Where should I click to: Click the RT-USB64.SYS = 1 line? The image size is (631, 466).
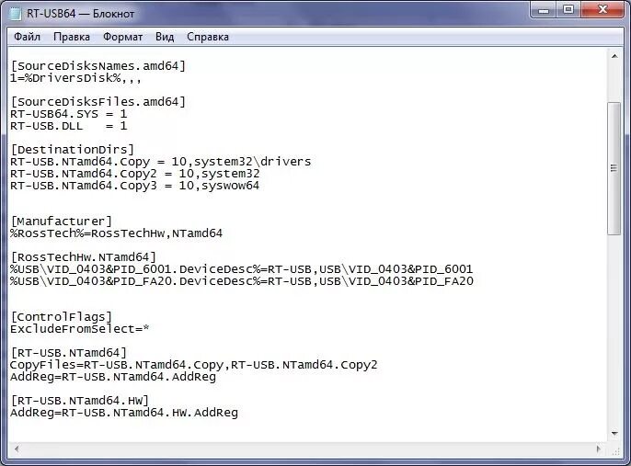[68, 114]
